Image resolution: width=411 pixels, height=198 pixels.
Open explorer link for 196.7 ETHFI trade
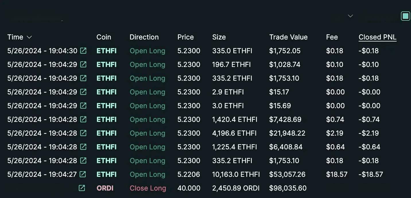pos(83,64)
